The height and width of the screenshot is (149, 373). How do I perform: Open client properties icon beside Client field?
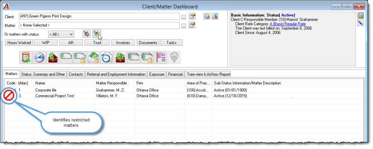pyautogui.click(x=192, y=17)
